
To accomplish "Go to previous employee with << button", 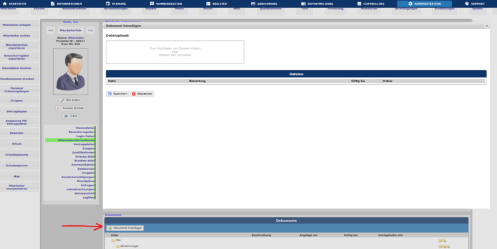I will [x=50, y=30].
